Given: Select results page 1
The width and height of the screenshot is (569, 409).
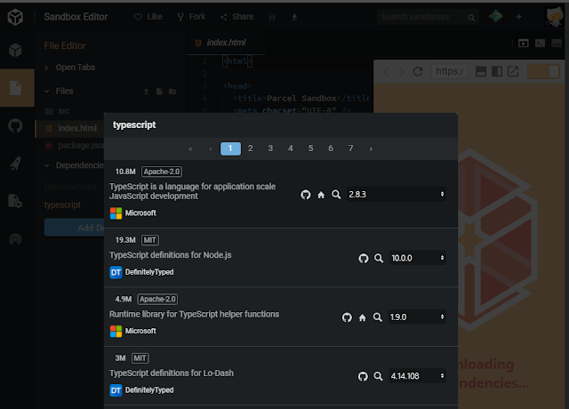Looking at the screenshot, I should tap(230, 148).
